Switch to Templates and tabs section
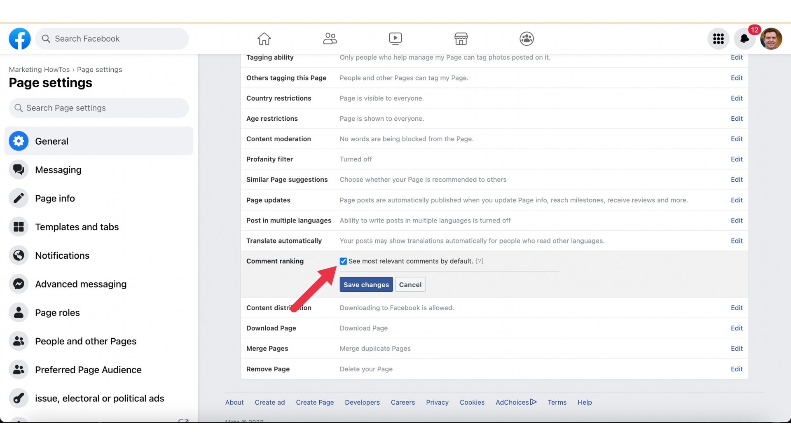791x445 pixels. point(77,227)
